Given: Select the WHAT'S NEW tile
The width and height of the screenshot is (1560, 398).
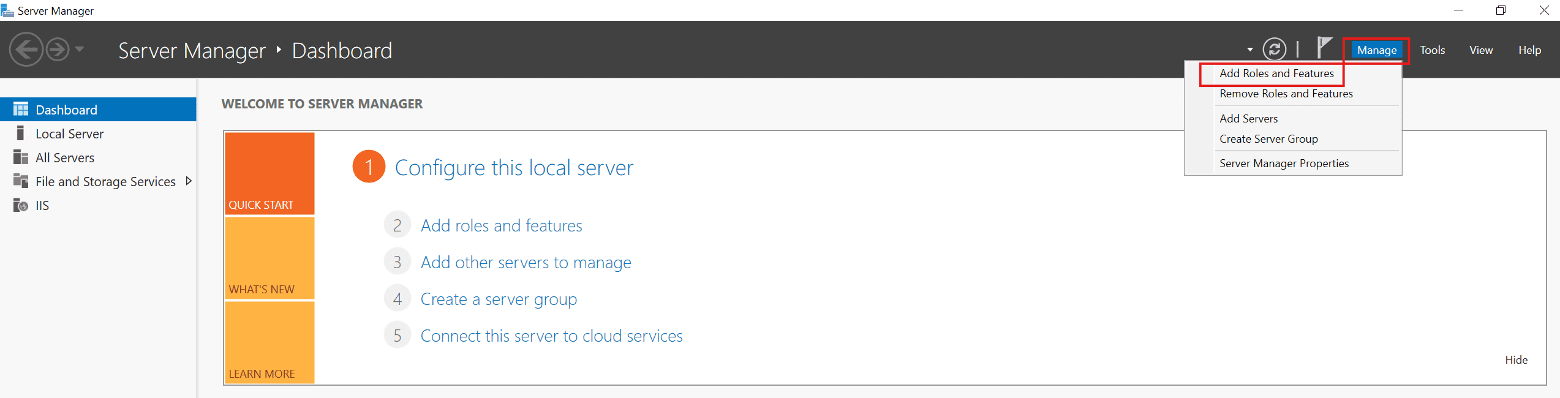Looking at the screenshot, I should click(269, 258).
